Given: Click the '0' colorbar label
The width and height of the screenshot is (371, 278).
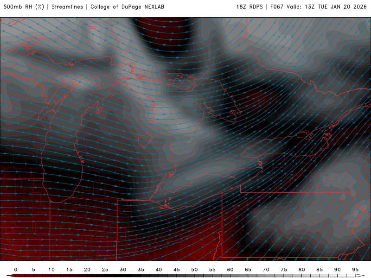Looking at the screenshot, I should [16, 270].
